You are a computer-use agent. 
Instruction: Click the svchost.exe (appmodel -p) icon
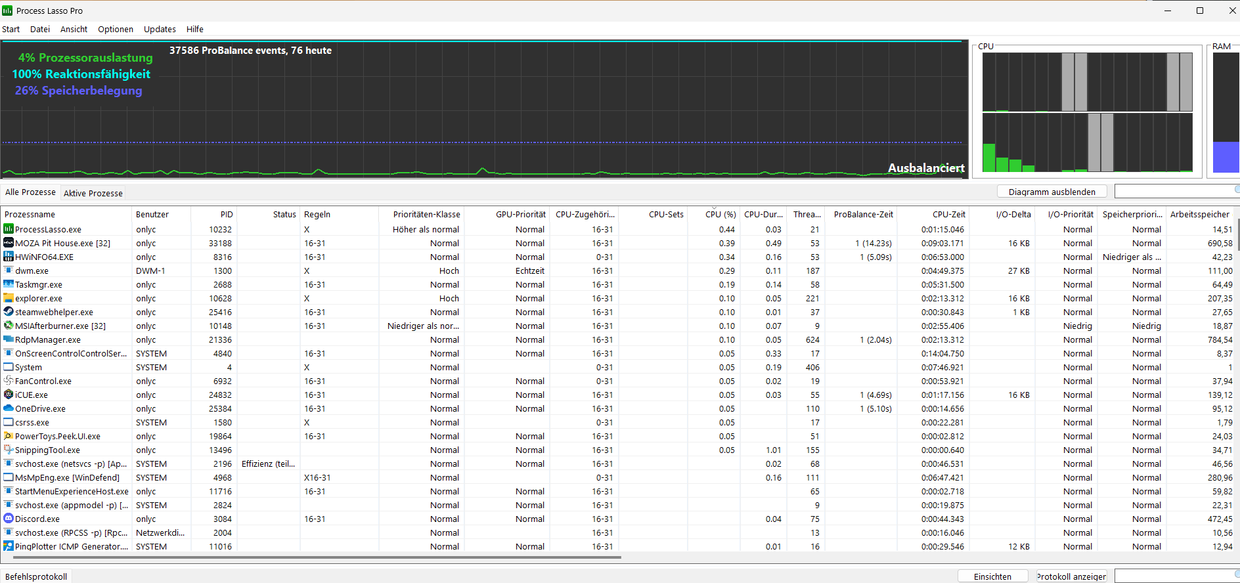click(9, 505)
